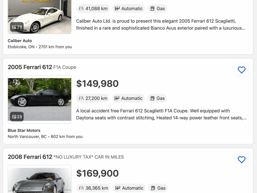Save the $149,980 Ferrari 612 with heart icon
Screen dimensions: 257x193
point(241,70)
